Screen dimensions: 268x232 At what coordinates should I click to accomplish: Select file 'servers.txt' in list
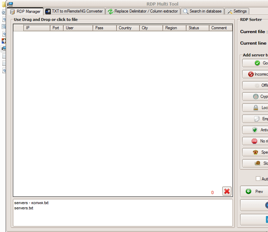24,208
